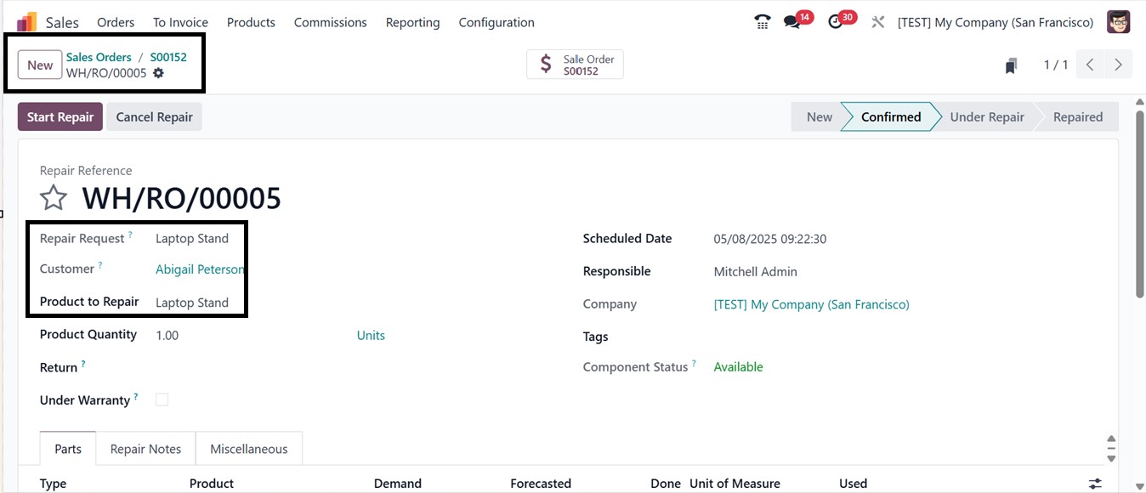This screenshot has height=493, width=1146.
Task: Click the Sales app logo icon
Action: [26, 22]
